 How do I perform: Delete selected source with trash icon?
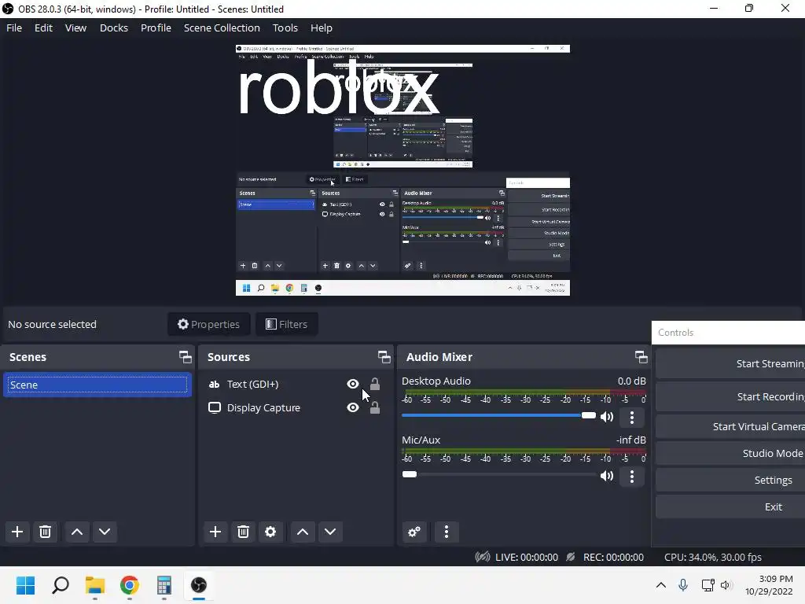point(244,532)
